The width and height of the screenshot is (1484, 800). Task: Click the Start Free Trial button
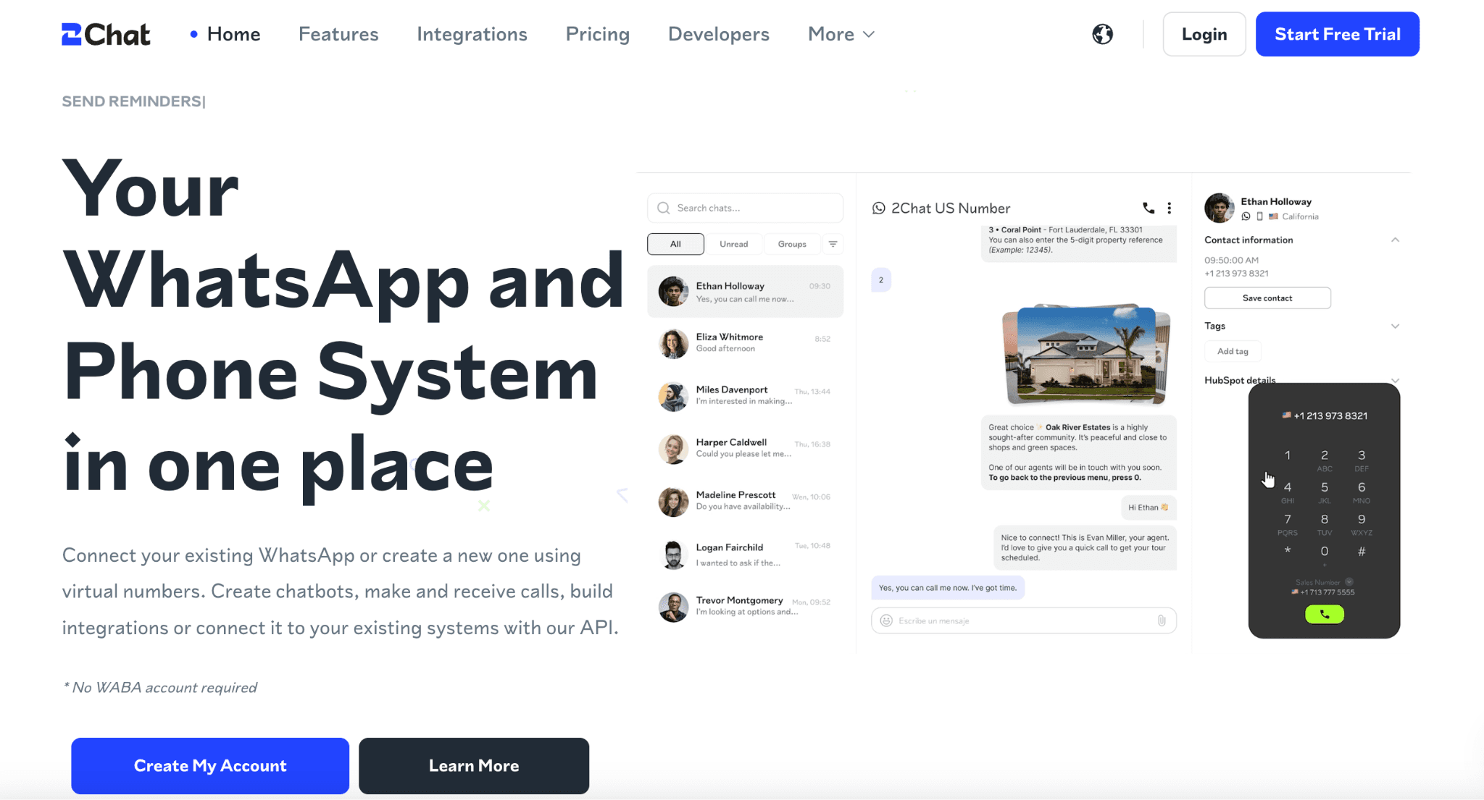click(x=1337, y=34)
